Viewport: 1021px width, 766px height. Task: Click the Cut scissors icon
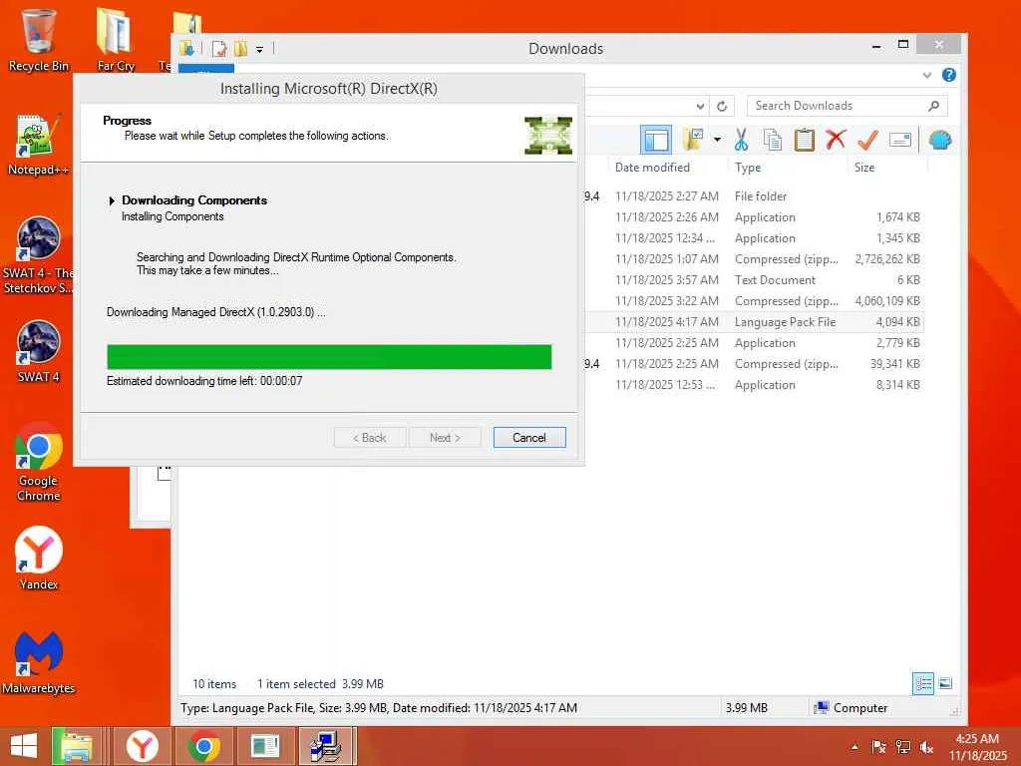(741, 140)
